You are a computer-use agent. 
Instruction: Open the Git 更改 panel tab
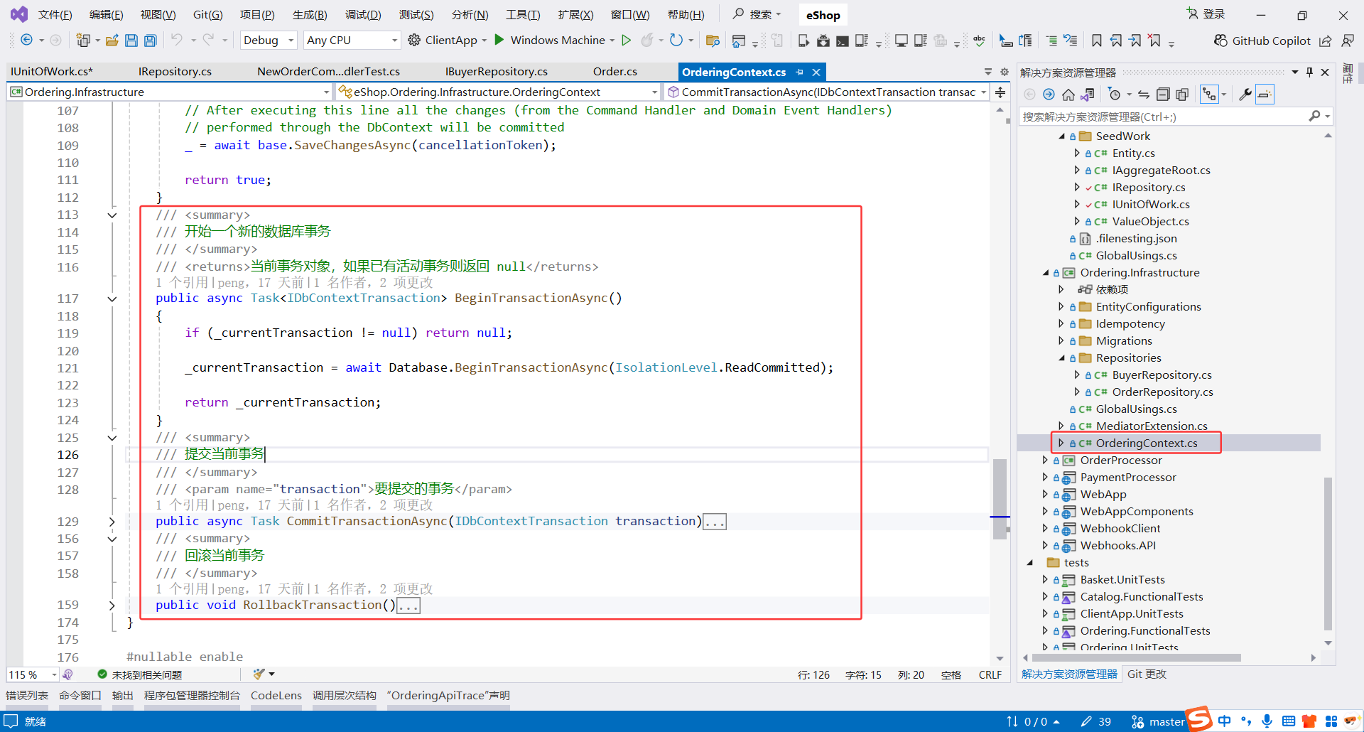pyautogui.click(x=1147, y=674)
